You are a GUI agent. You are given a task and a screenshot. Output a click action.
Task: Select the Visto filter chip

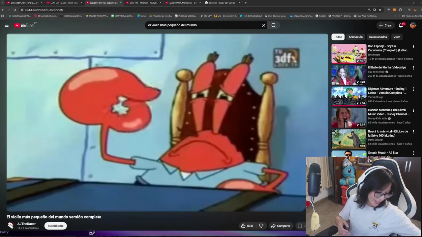click(397, 37)
